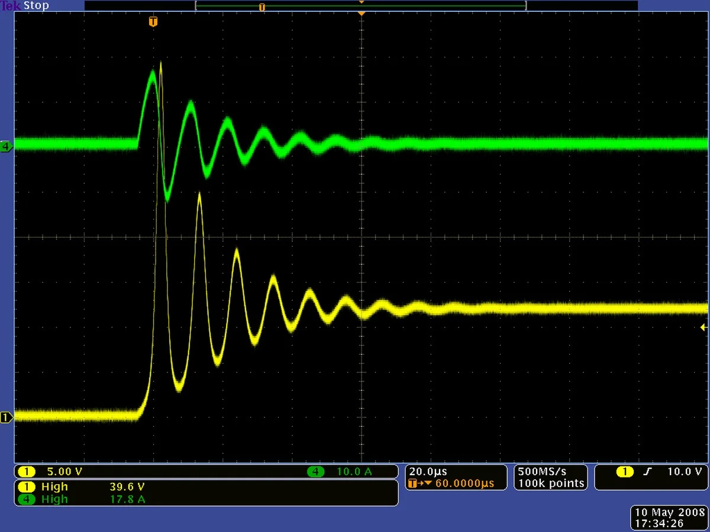Image resolution: width=710 pixels, height=532 pixels.
Task: Click the channel 4 ground reference marker
Action: point(7,147)
